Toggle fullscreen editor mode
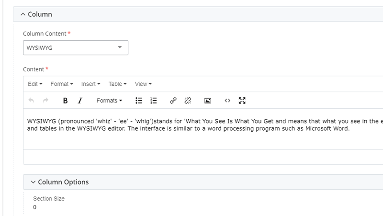Viewport: 383px width, 216px height. coord(242,101)
